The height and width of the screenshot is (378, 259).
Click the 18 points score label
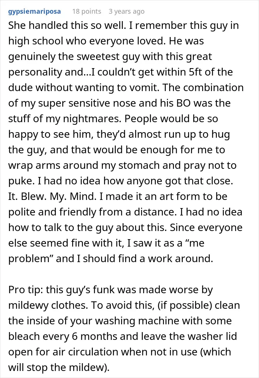coord(87,11)
